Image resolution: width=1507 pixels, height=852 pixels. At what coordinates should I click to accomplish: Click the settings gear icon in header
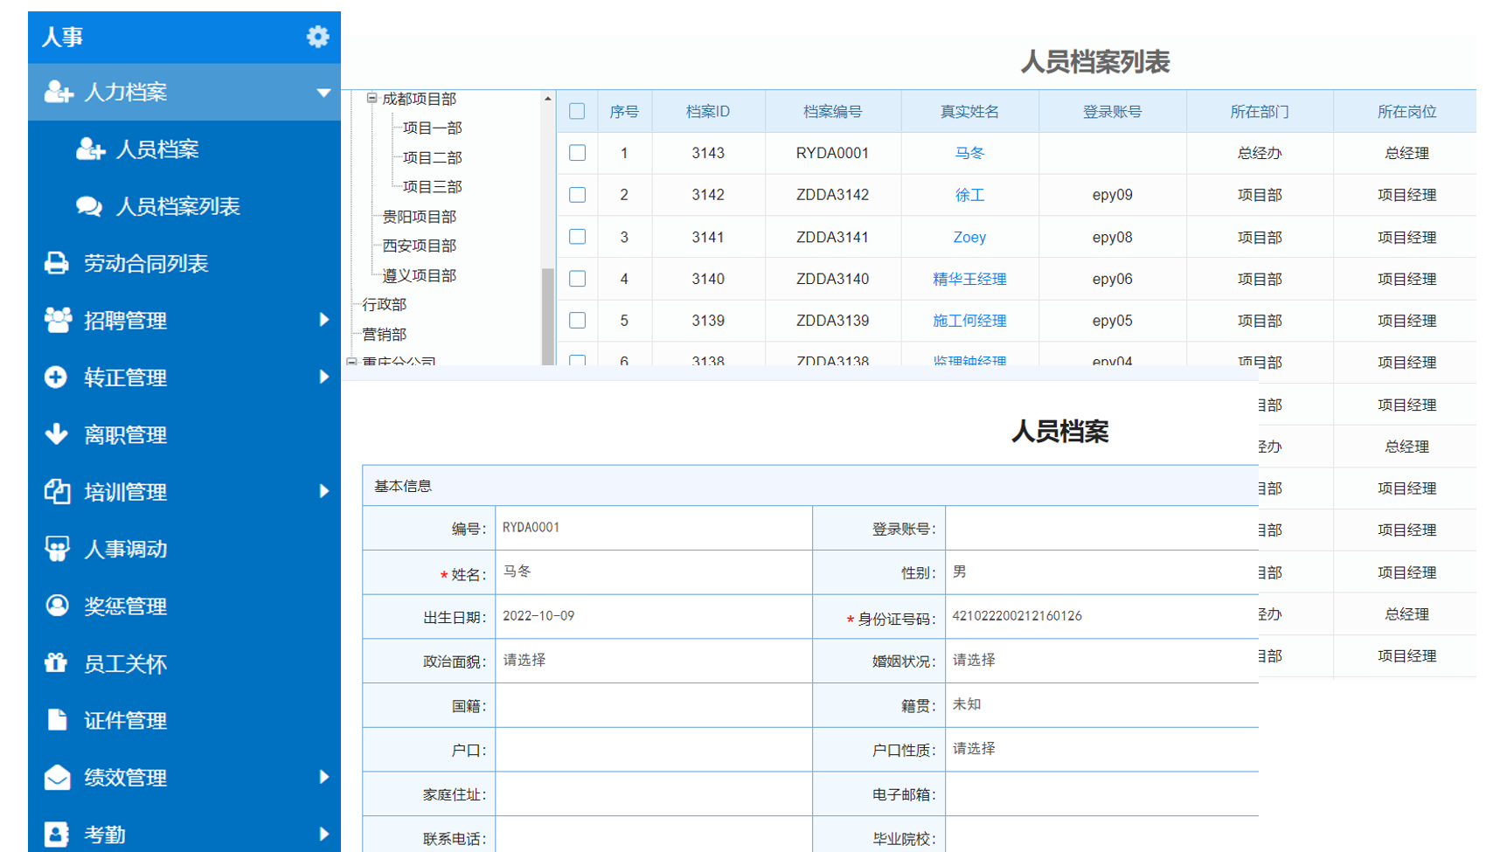317,37
